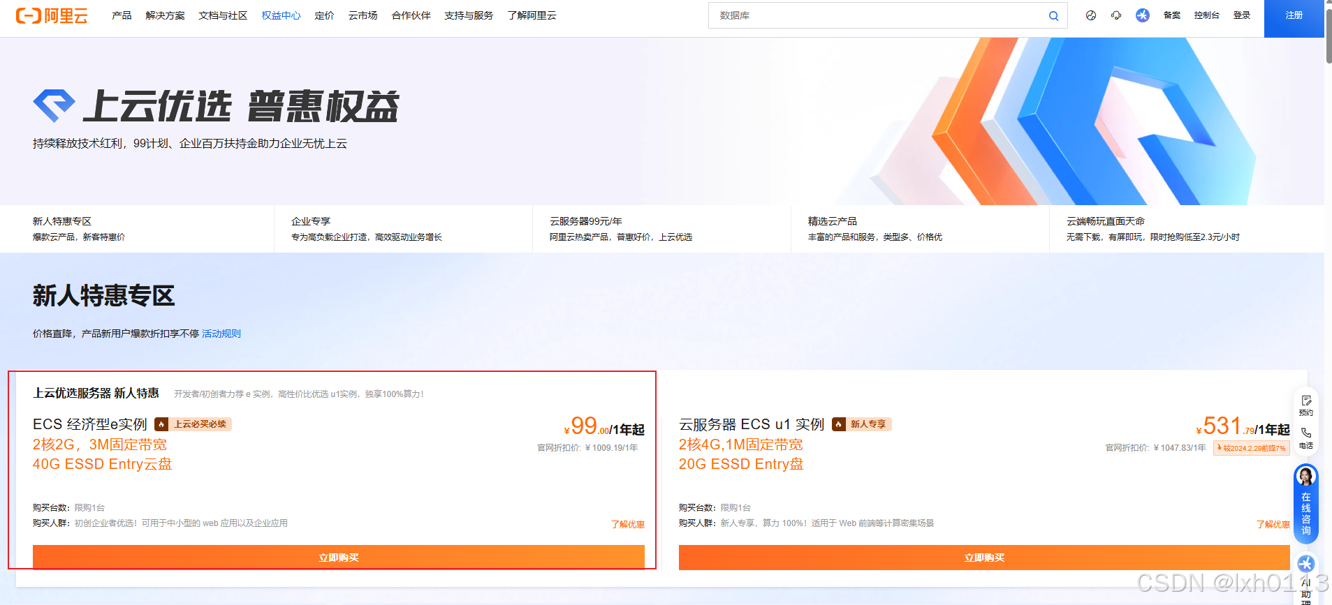Click 立即购买 for ECS u1 实例
The width and height of the screenshot is (1332, 605).
pos(984,558)
